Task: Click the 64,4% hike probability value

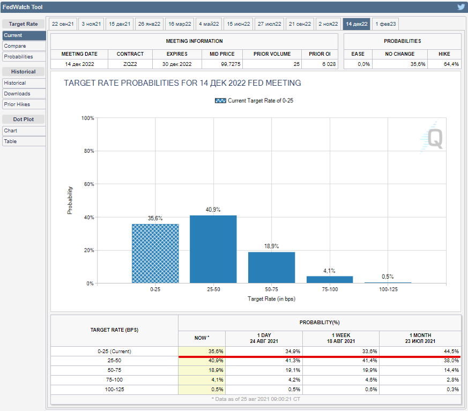Action: coord(451,64)
